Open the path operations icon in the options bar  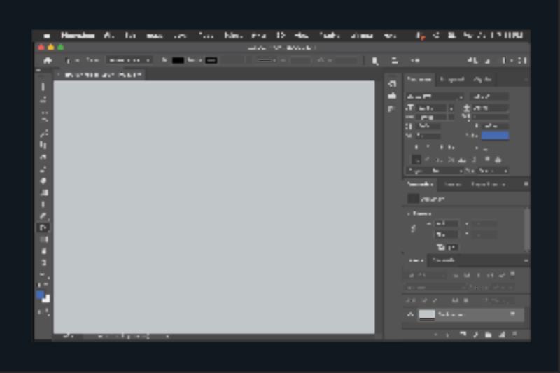tap(374, 61)
